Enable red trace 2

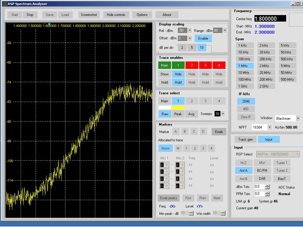coord(192,65)
